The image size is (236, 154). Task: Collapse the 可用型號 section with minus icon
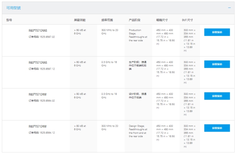click(229, 8)
